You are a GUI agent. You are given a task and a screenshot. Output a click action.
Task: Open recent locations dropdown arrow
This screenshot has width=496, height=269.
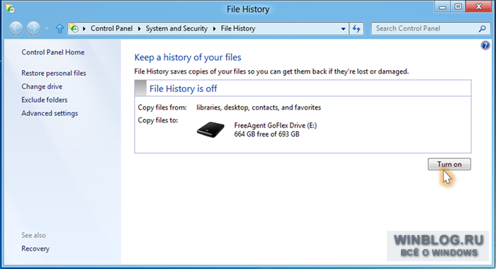(x=47, y=29)
